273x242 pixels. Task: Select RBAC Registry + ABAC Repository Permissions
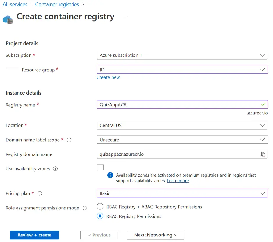pos(100,206)
